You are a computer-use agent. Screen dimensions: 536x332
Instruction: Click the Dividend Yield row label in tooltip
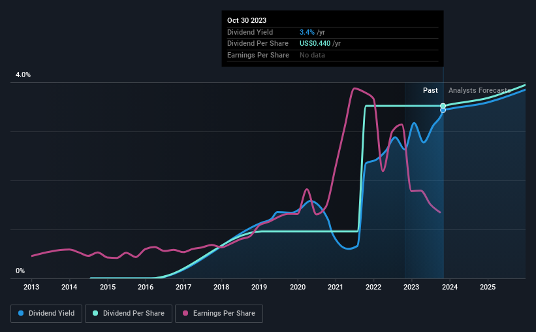pos(250,32)
